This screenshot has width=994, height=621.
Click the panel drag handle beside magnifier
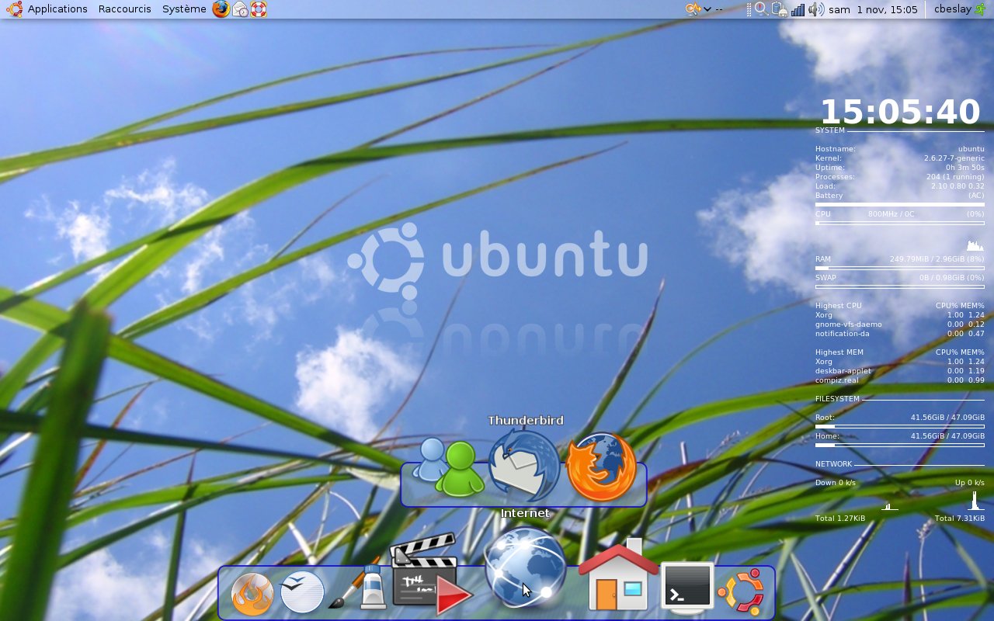tap(749, 9)
